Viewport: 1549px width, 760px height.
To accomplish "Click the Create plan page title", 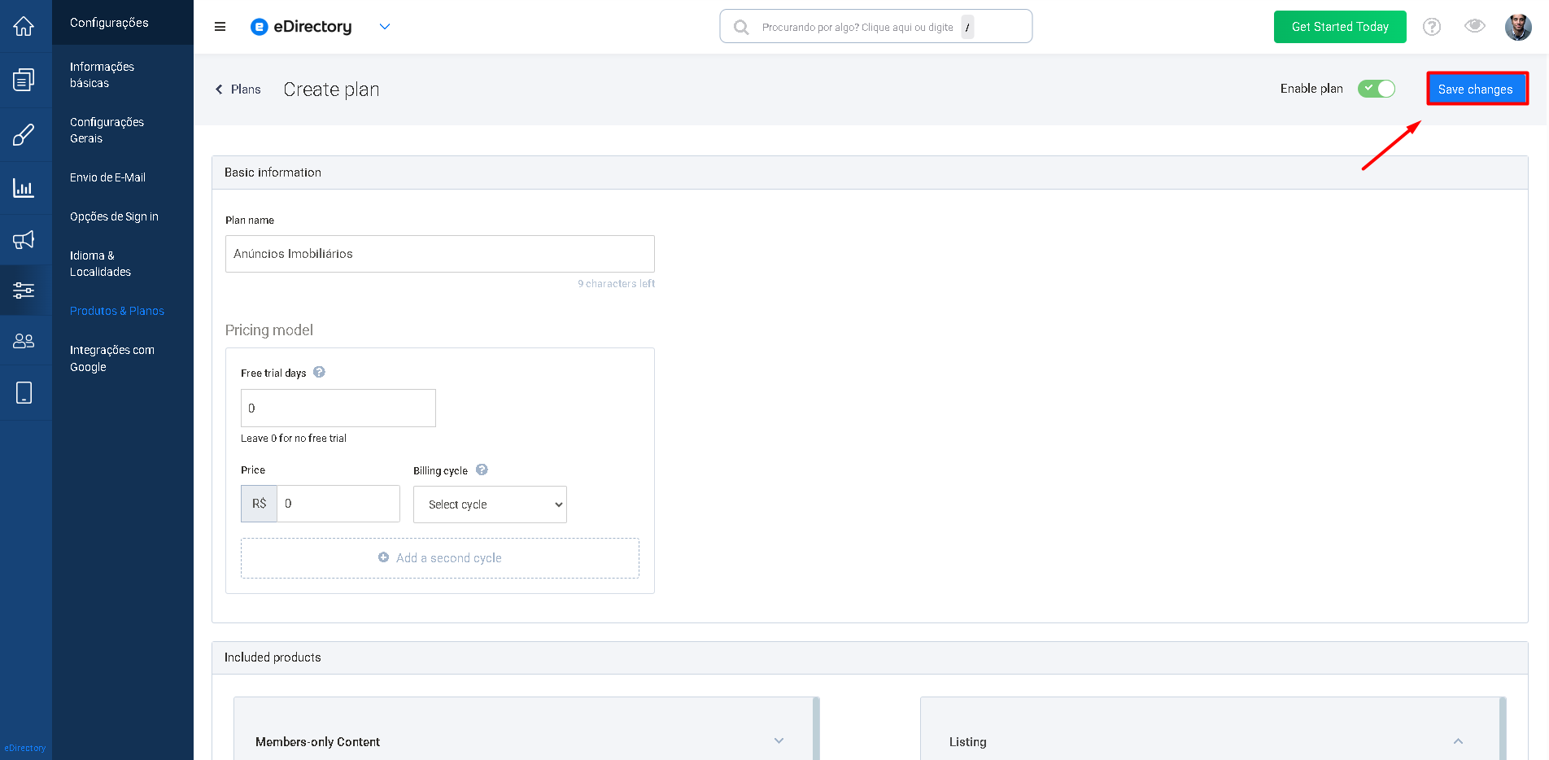I will (331, 90).
